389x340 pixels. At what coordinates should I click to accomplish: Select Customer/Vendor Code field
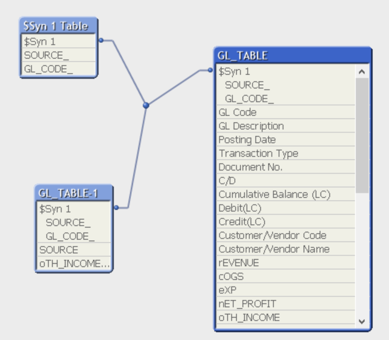tap(286, 235)
